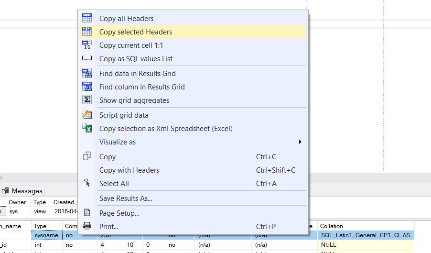431x253 pixels.
Task: Click the Copy current cell 1:1 icon
Action: pyautogui.click(x=87, y=45)
